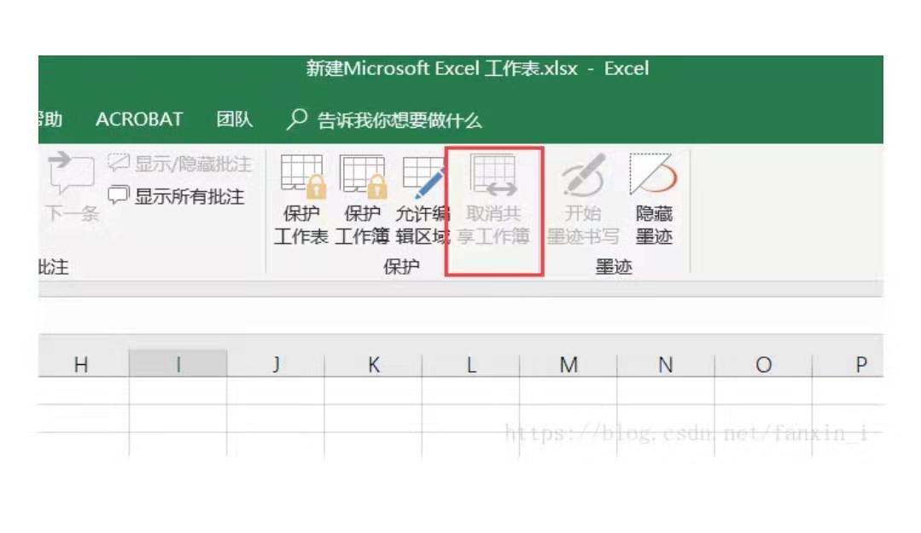Select column M header
921x533 pixels.
tap(568, 364)
